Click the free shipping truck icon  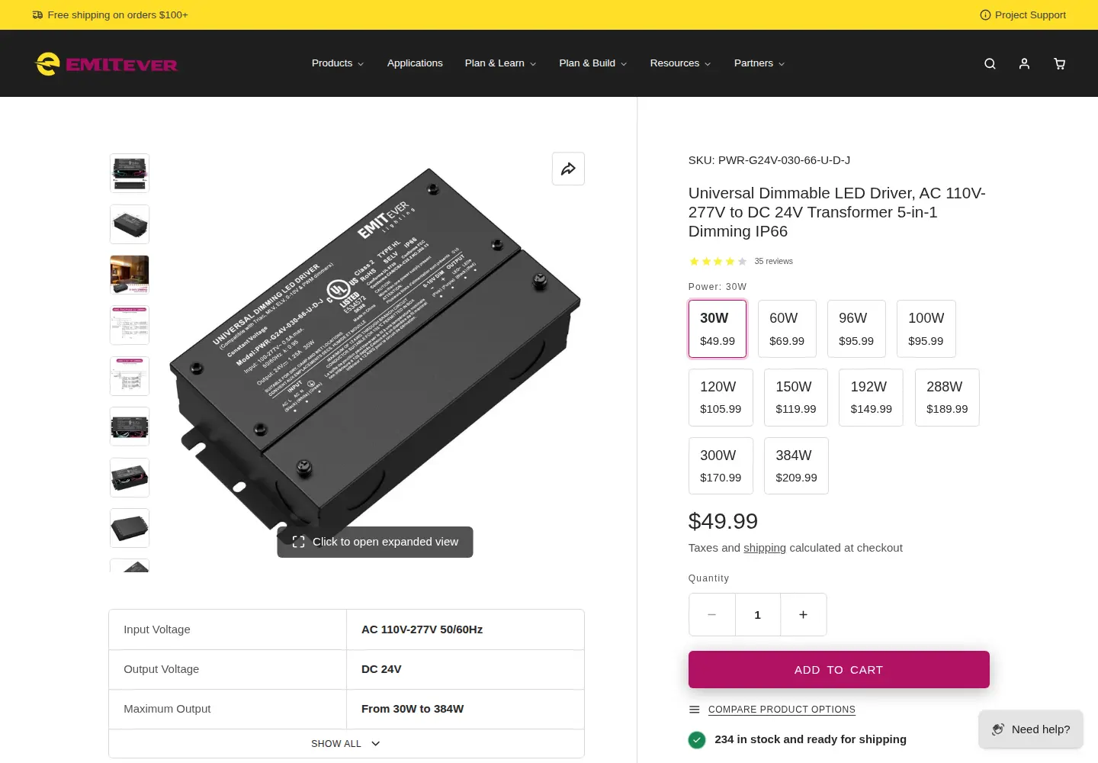point(37,14)
